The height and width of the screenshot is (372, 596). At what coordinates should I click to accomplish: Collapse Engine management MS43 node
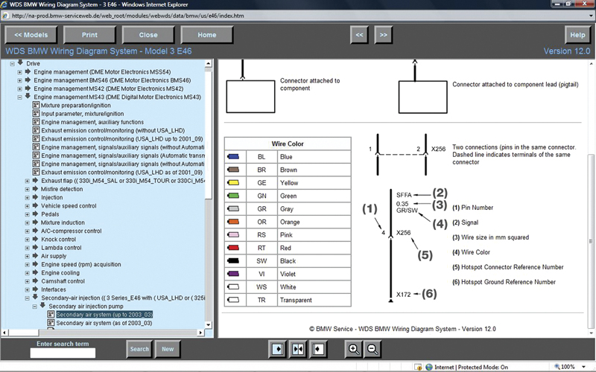[20, 97]
